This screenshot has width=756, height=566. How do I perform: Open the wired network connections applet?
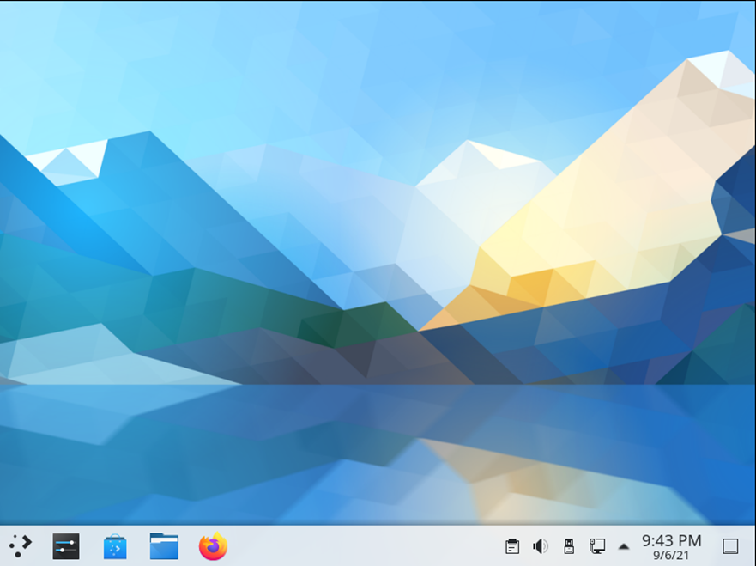pyautogui.click(x=597, y=546)
